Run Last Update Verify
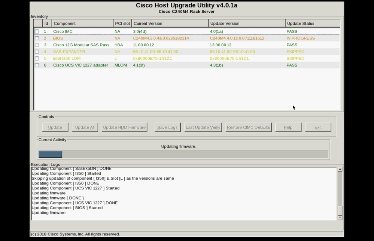Viewport: 374px width, 241px height. point(203,127)
